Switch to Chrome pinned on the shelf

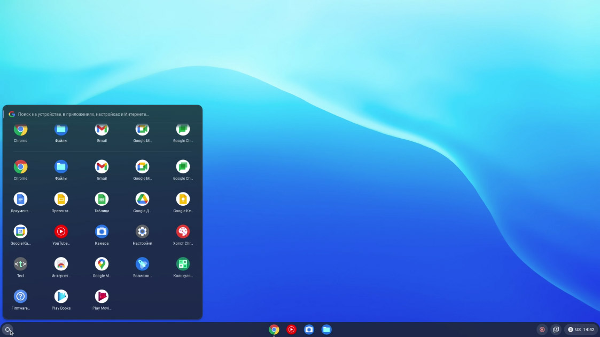click(274, 330)
